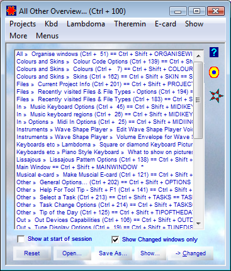Select the All » Organise windows row
The image size is (231, 271).
[104, 54]
